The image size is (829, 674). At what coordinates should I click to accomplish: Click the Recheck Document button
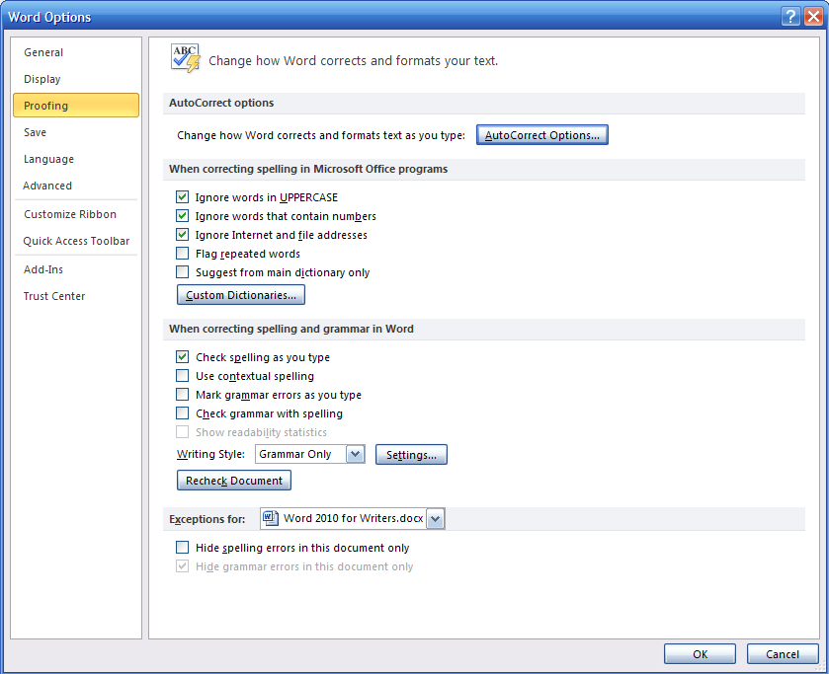click(x=234, y=481)
